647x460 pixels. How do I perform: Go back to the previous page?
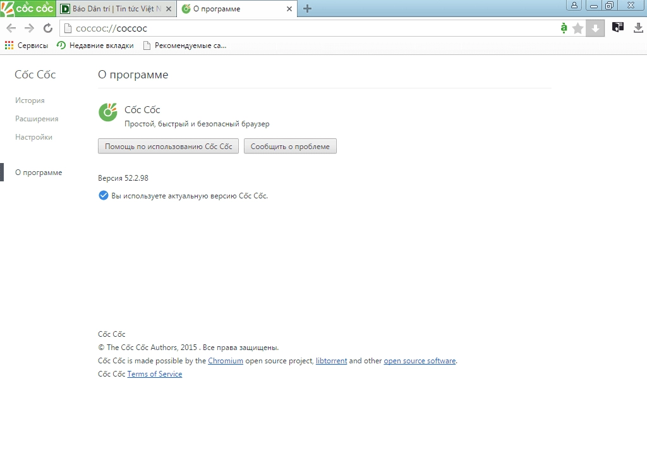click(x=11, y=28)
